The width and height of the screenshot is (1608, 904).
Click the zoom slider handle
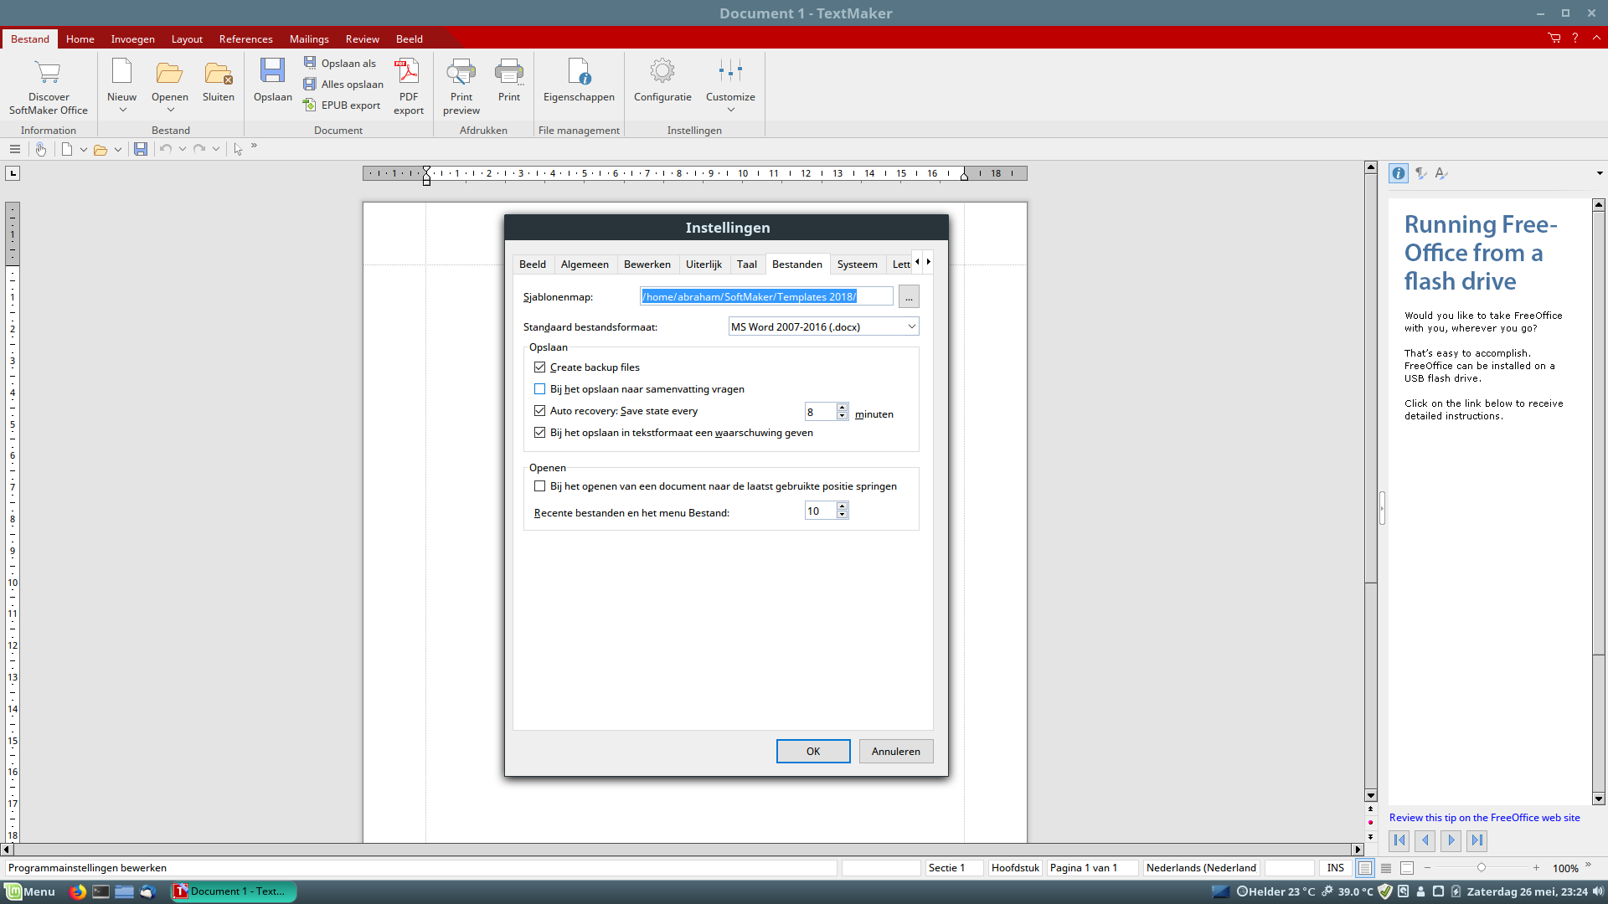pos(1481,868)
